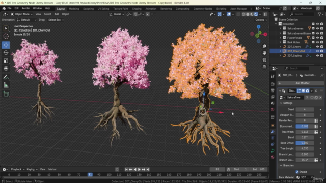Click Add Modifier button
This screenshot has height=183, width=326.
[x=301, y=83]
